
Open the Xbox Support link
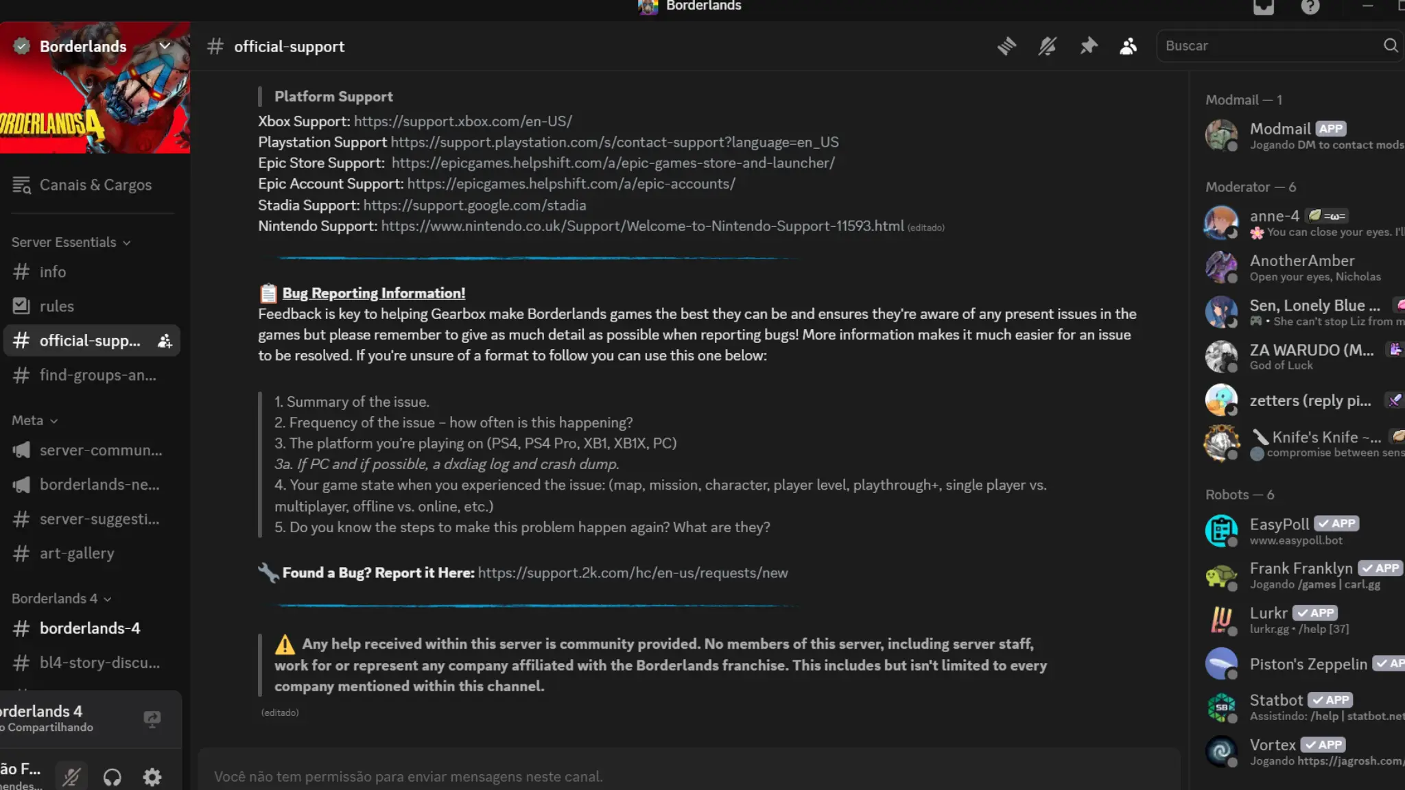coord(462,121)
